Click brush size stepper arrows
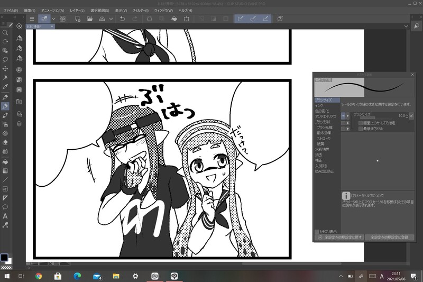This screenshot has width=423, height=282. point(407,116)
